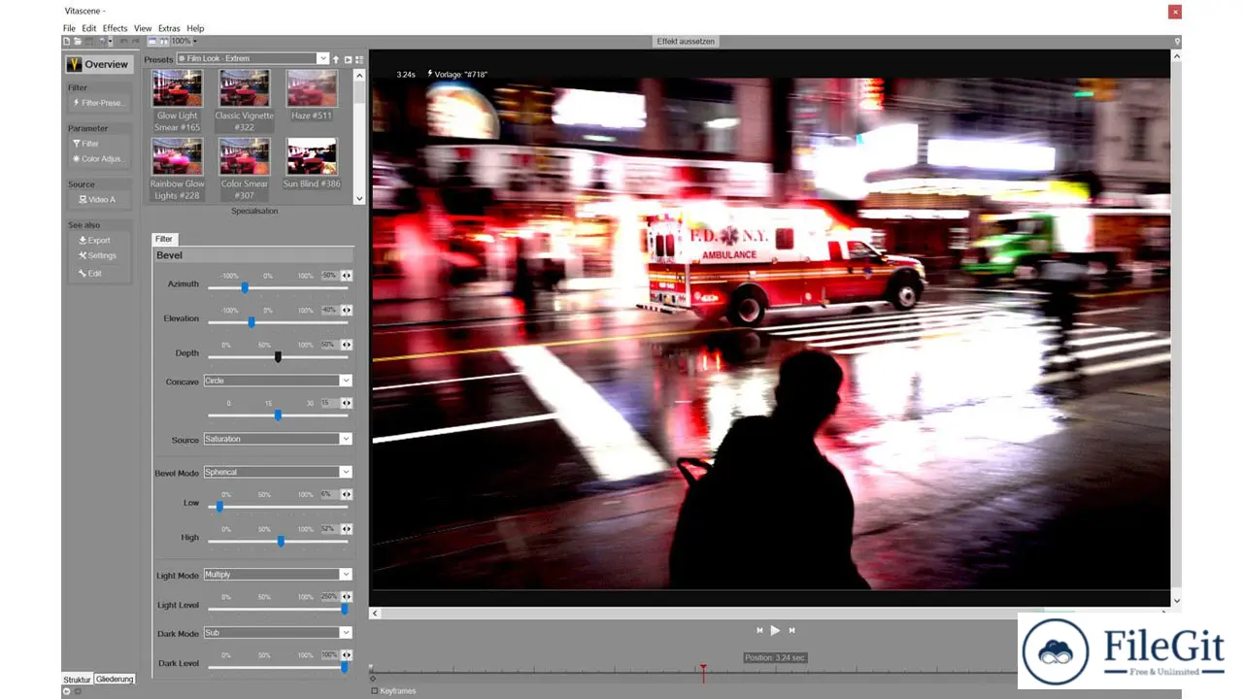The height and width of the screenshot is (699, 1243).
Task: Jump to previous frame/start button
Action: 759,630
